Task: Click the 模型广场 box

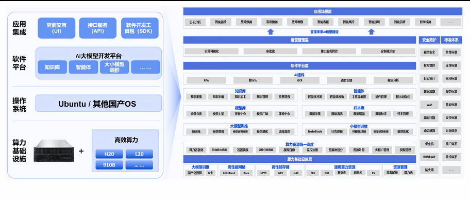Action: pyautogui.click(x=262, y=114)
